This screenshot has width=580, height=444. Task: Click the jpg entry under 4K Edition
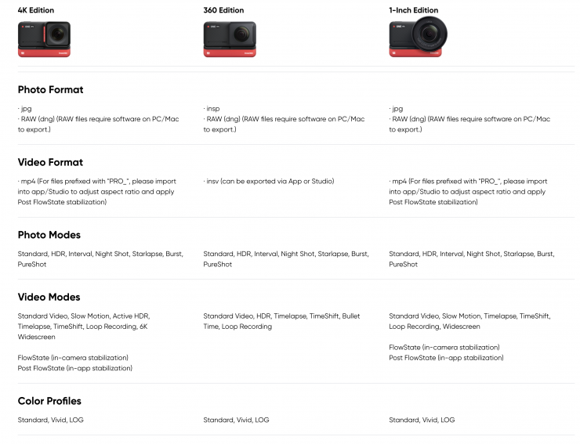pyautogui.click(x=24, y=109)
